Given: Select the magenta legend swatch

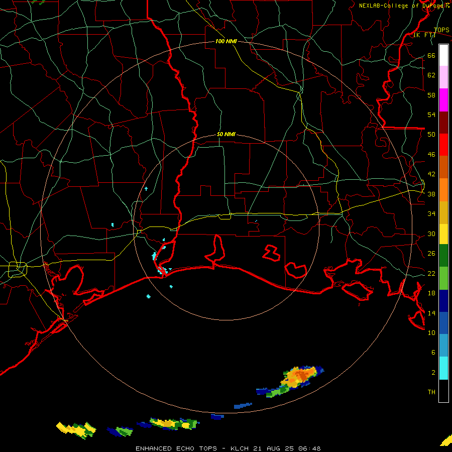Looking at the screenshot, I should pos(443,100).
